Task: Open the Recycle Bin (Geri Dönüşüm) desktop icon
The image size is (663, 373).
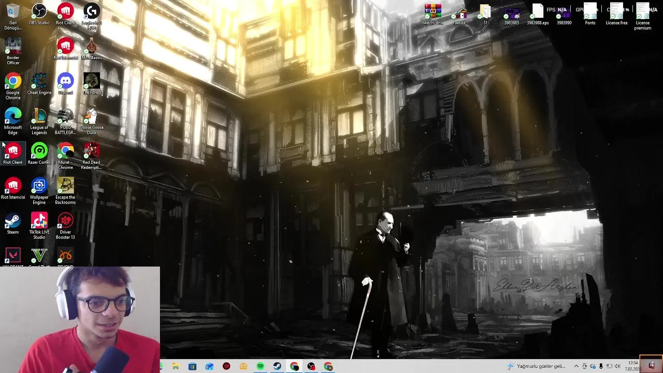Action: (x=13, y=16)
